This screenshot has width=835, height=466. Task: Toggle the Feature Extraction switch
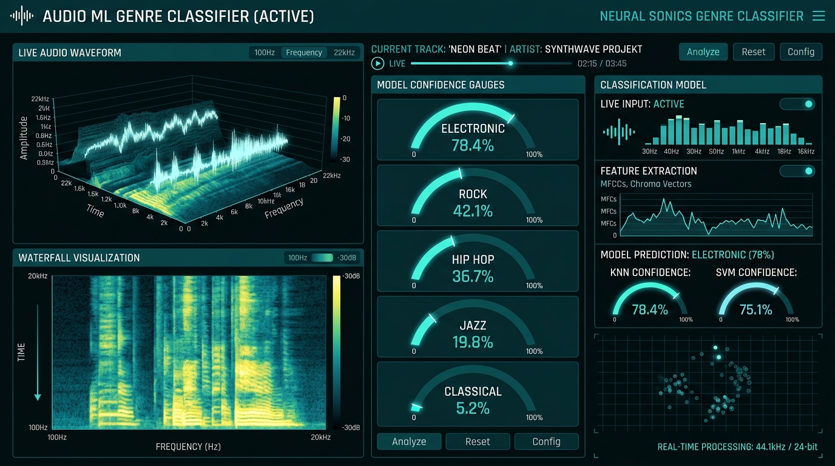click(x=797, y=171)
